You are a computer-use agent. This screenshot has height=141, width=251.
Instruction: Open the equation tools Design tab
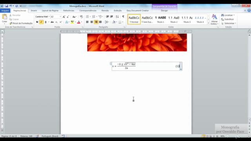coord(164,11)
